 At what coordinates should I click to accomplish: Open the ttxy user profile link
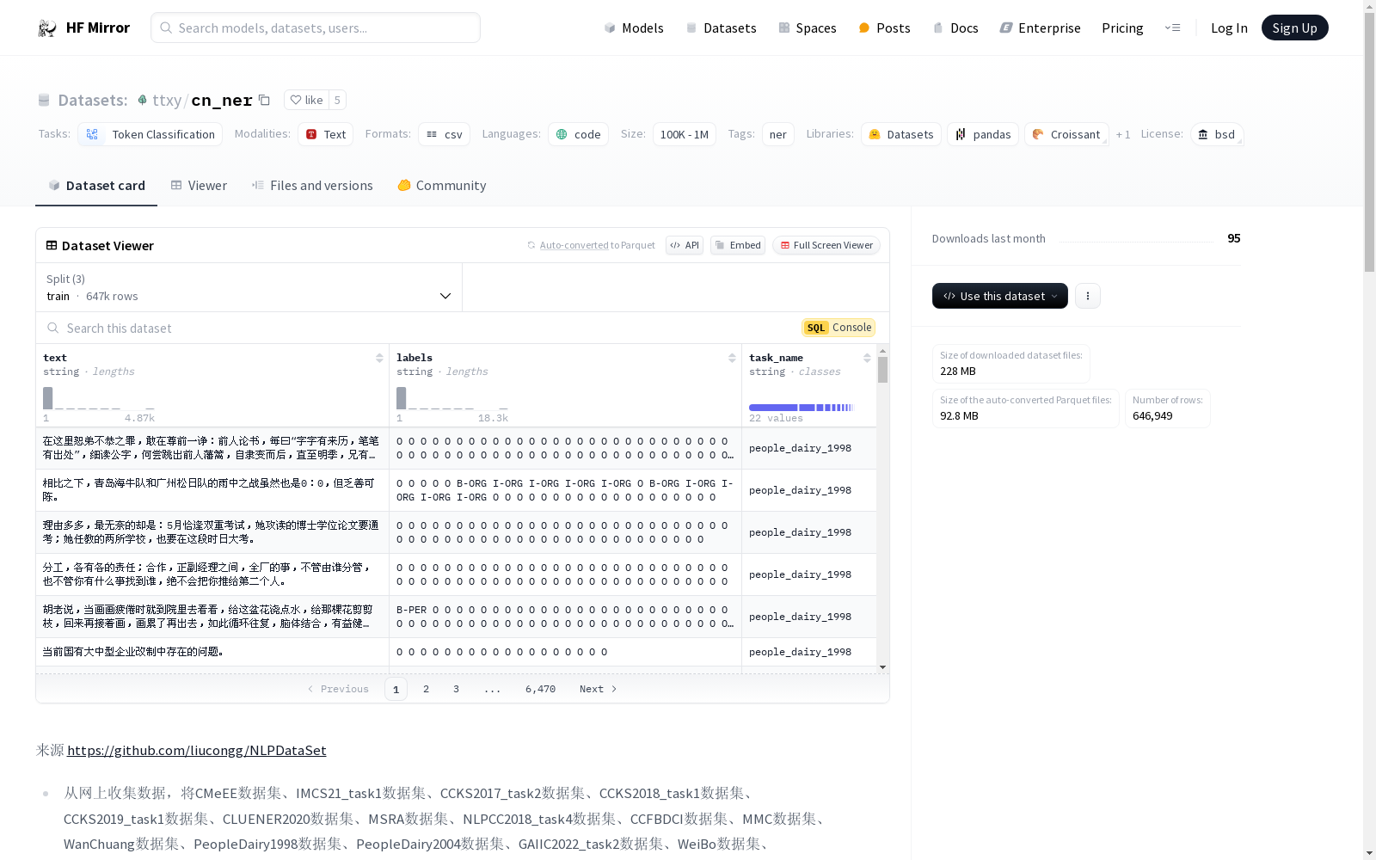167,101
